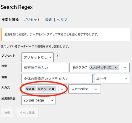Select the 検索と置換 tab

(10, 20)
